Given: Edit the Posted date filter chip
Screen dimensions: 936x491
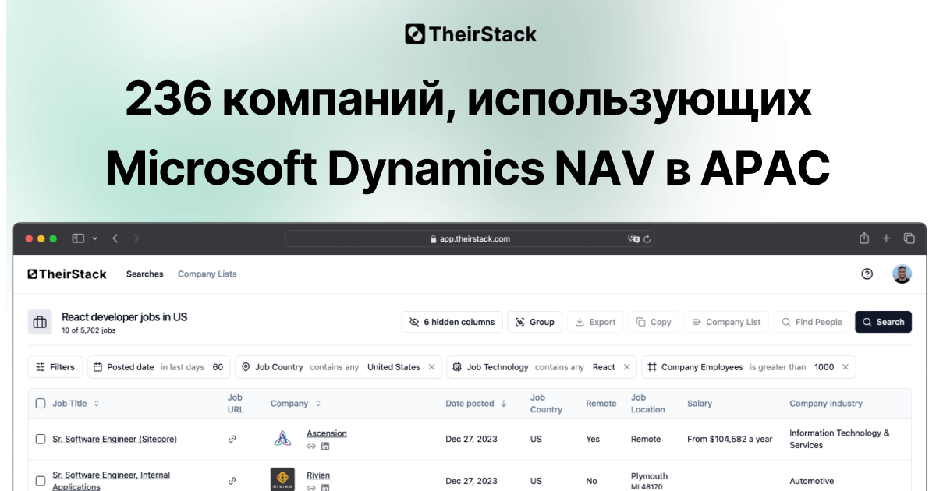Looking at the screenshot, I should (x=159, y=367).
